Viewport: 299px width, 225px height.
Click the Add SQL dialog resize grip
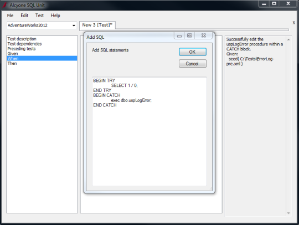(210, 189)
